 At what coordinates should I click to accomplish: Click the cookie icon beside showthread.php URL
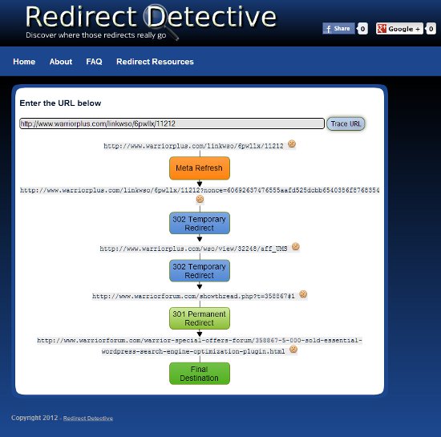(x=303, y=294)
